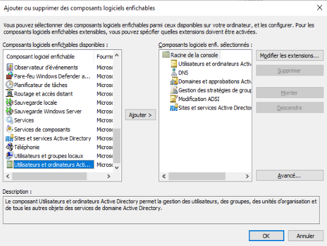Click the DNS icon in selected snap-ins

174,72
